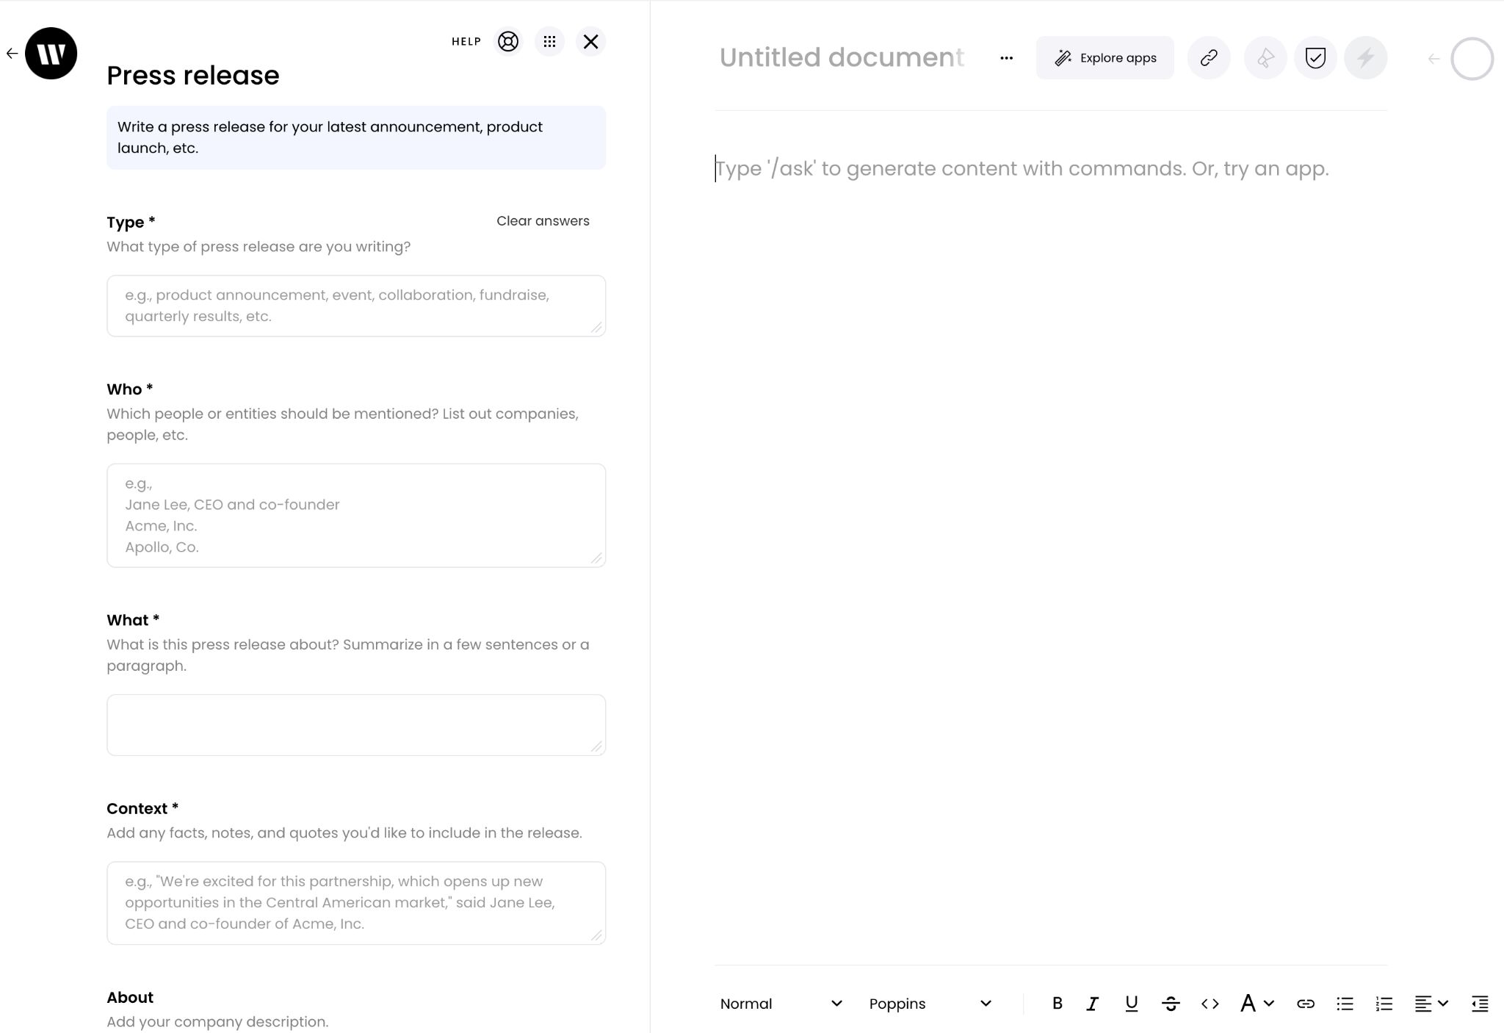Click the Bullet list formatting icon
The width and height of the screenshot is (1504, 1033).
(x=1345, y=1004)
